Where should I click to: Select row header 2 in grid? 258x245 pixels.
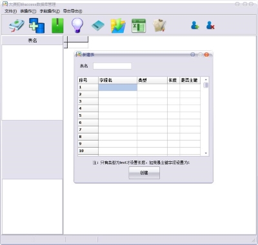tap(88, 94)
